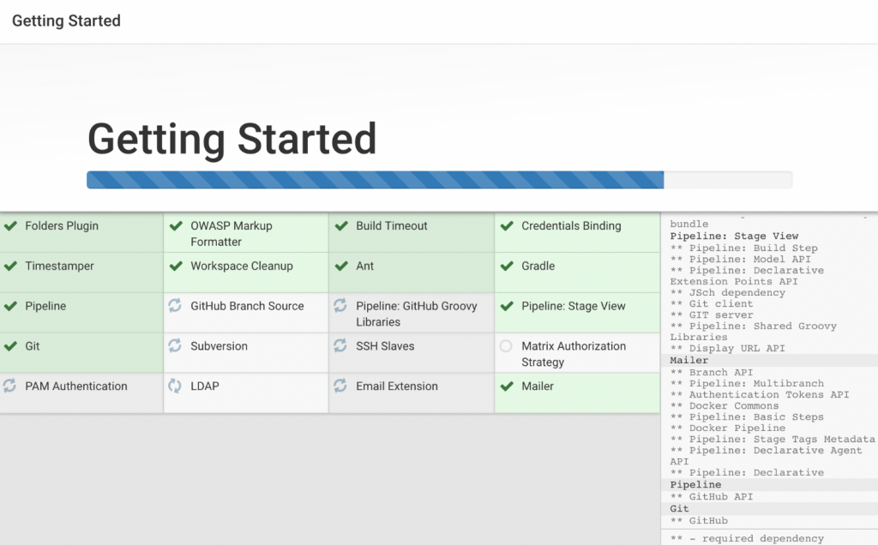Click the 'Folders Plugin' label
The width and height of the screenshot is (878, 545).
[62, 226]
